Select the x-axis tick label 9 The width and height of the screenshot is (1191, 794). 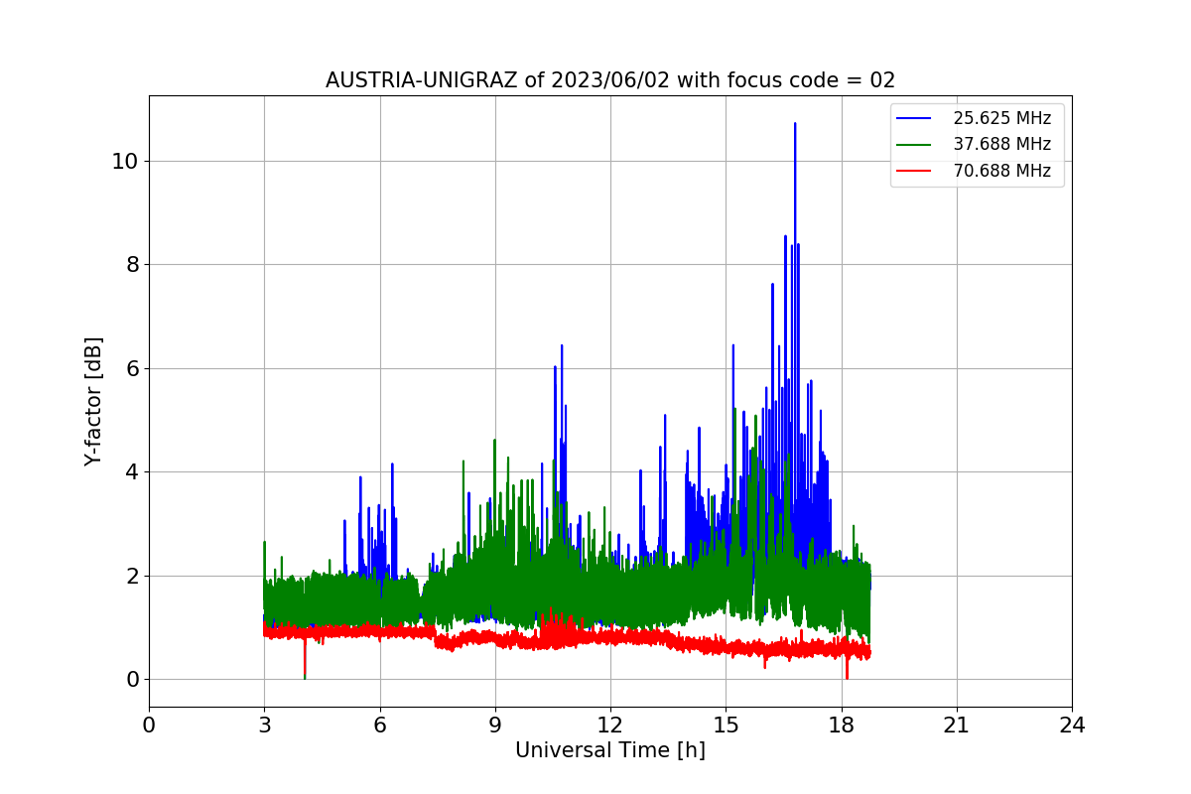495,726
